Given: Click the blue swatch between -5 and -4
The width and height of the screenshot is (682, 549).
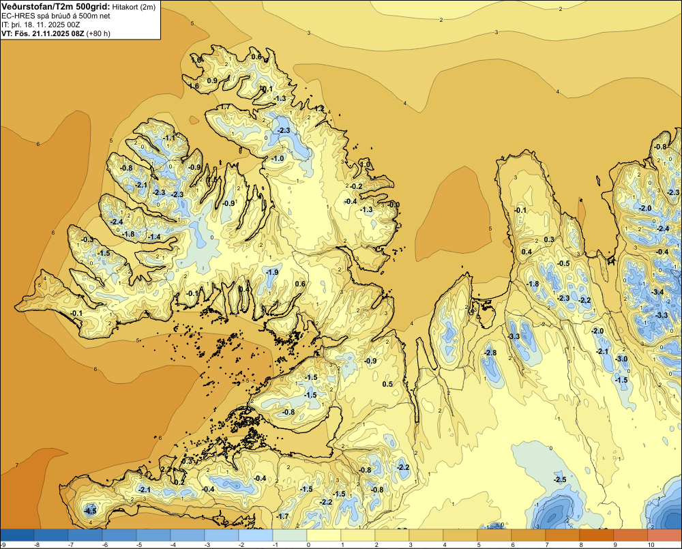Looking at the screenshot, I should (153, 535).
